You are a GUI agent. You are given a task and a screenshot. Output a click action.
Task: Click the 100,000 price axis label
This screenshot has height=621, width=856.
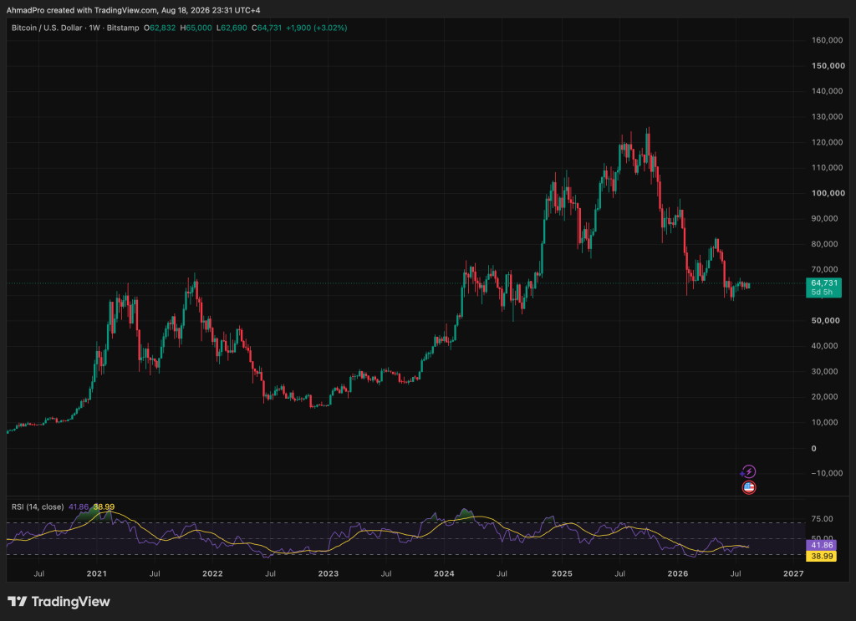coord(828,193)
